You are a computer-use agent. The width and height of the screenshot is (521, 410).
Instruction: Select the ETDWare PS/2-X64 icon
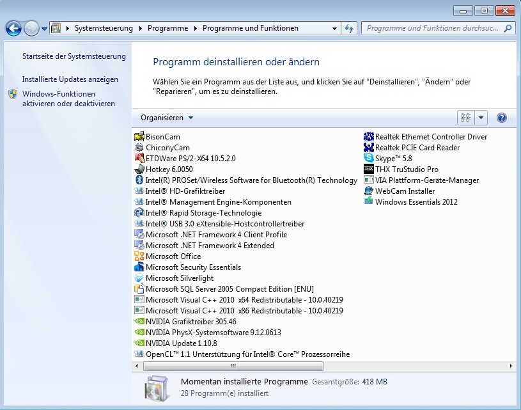click(139, 158)
